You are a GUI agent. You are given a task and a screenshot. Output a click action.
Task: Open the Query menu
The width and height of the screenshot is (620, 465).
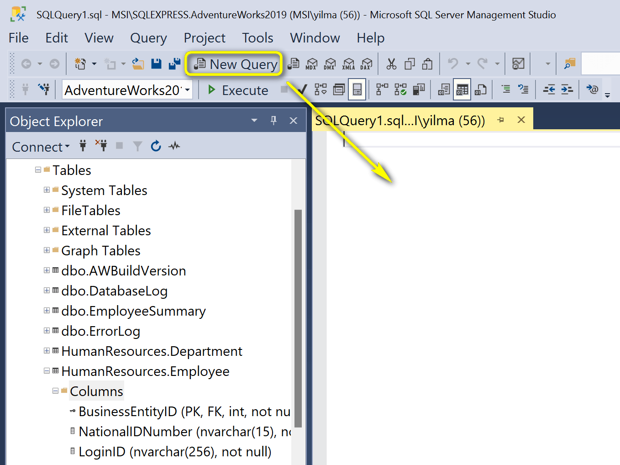(148, 38)
